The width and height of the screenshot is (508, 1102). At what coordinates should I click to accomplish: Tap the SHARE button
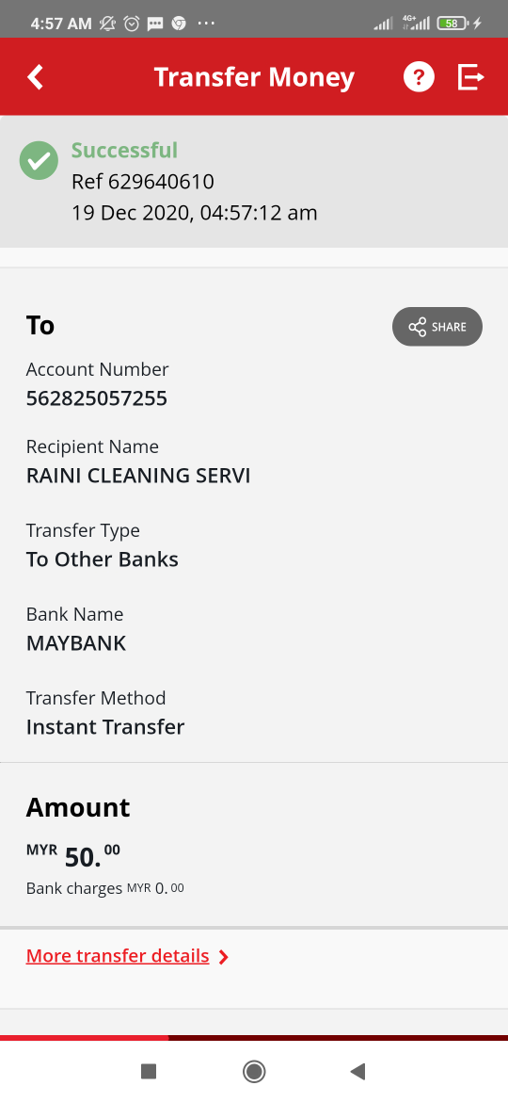pos(437,327)
